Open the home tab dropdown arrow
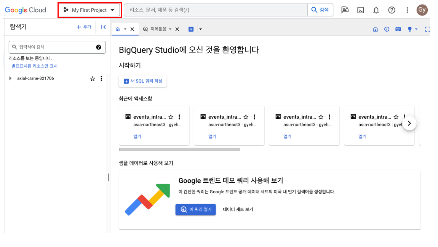This screenshot has height=247, width=438. [x=125, y=29]
